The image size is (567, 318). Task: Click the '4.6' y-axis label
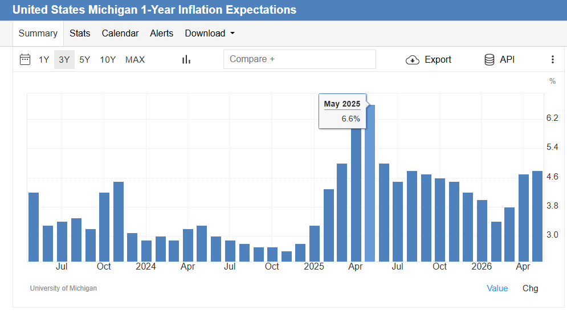click(552, 177)
